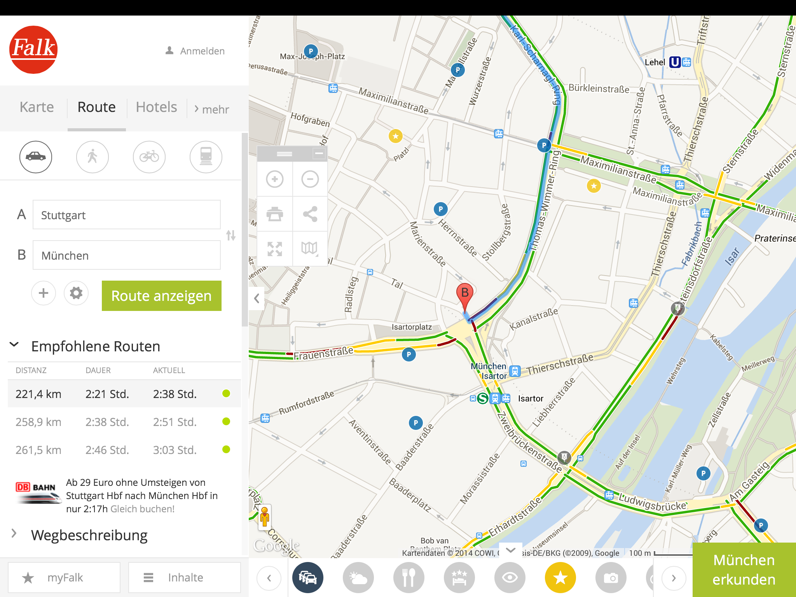Expand the Wegbeschreibung section
Viewport: 796px width, 597px height.
coord(15,535)
